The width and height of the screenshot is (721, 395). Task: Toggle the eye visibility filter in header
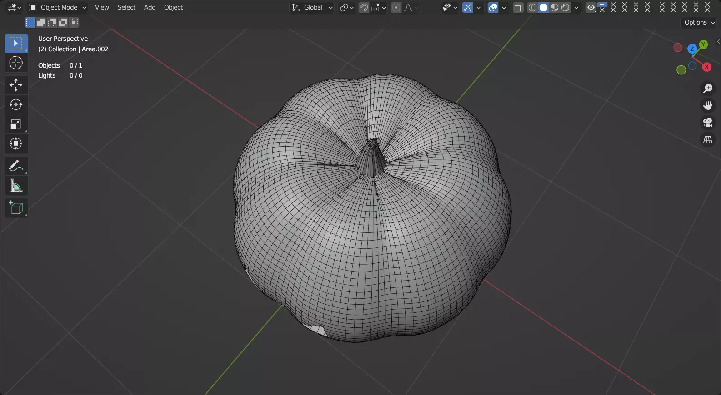[x=591, y=7]
